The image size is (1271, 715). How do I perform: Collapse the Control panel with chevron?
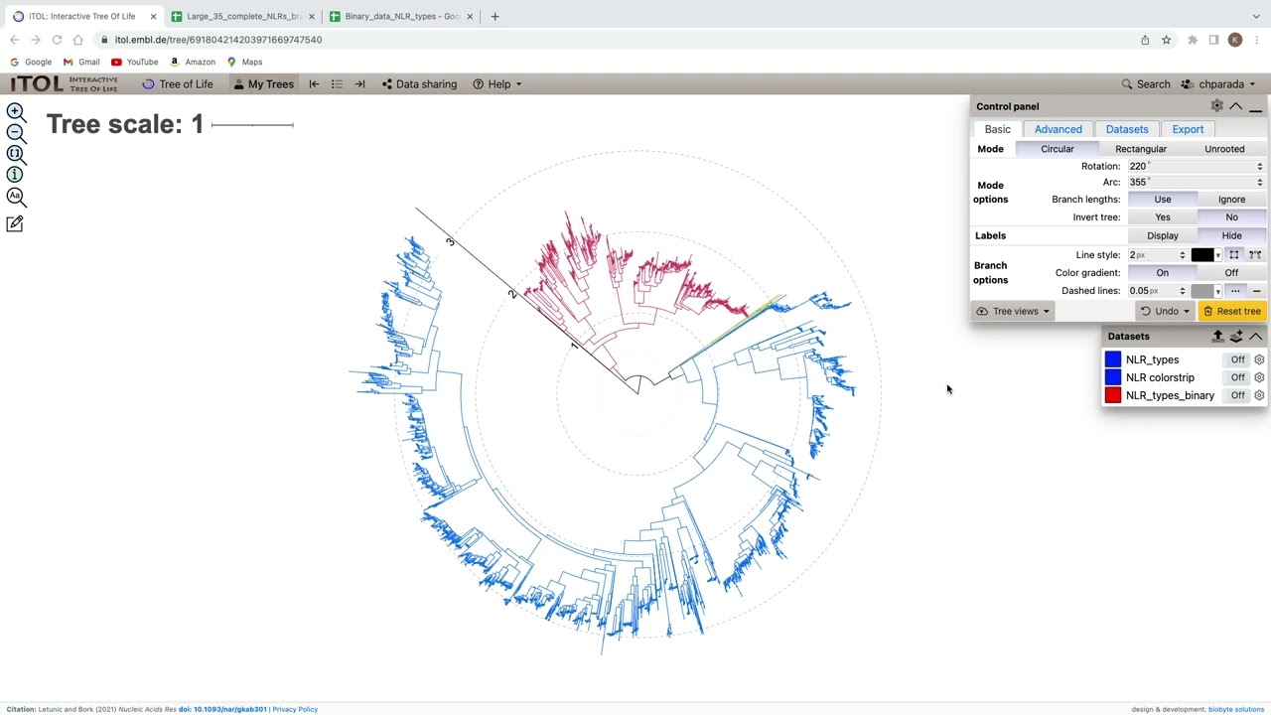pyautogui.click(x=1236, y=106)
